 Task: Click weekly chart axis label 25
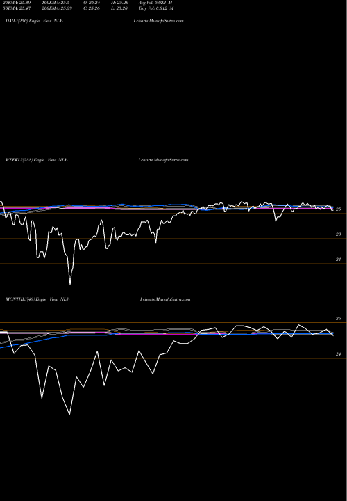pyautogui.click(x=338, y=209)
